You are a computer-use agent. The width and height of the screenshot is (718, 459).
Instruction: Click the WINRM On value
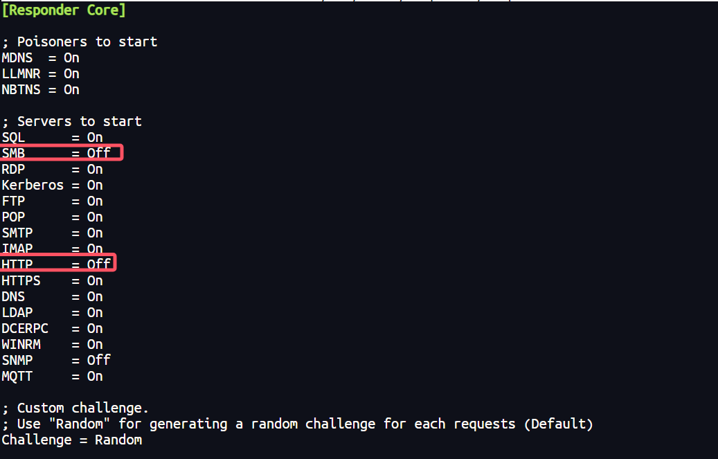click(x=95, y=344)
